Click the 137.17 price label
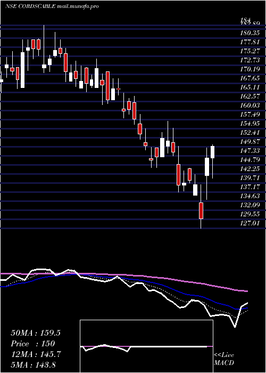 (x=250, y=186)
